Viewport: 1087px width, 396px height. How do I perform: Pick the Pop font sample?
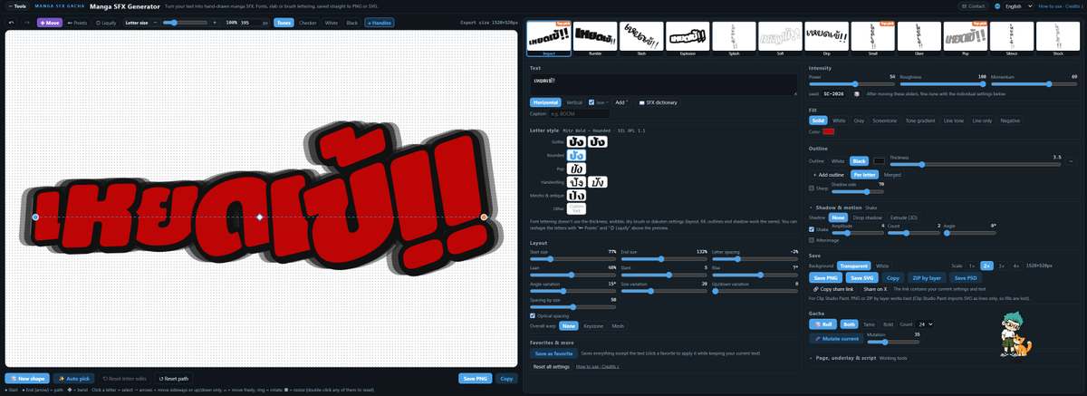point(576,169)
